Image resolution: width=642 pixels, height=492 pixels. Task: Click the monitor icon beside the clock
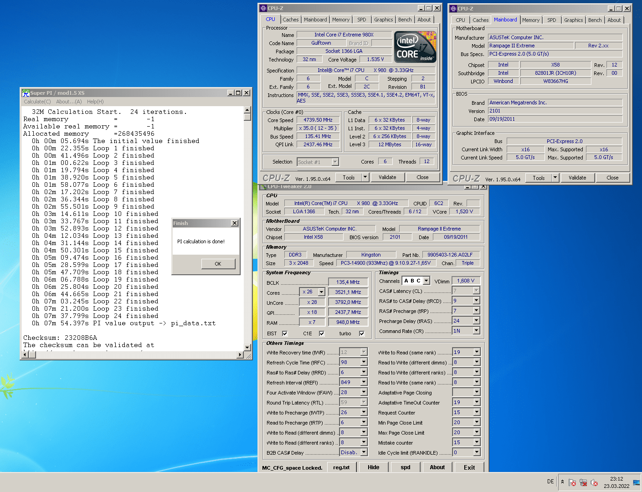click(x=637, y=482)
